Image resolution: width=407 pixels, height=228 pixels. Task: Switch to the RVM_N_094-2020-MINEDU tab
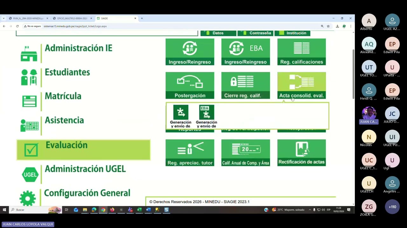pos(28,18)
